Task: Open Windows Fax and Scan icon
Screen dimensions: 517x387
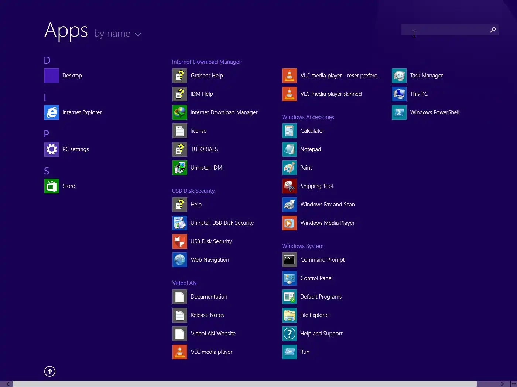Action: (x=290, y=205)
